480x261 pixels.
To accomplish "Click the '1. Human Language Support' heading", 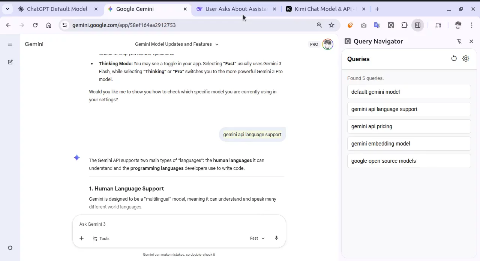I will tap(126, 189).
